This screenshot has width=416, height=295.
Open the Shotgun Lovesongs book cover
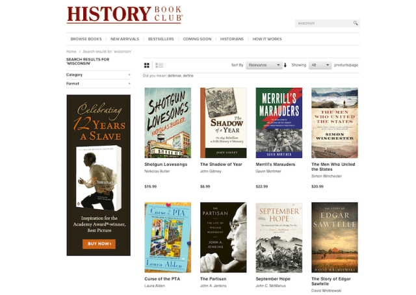point(168,123)
